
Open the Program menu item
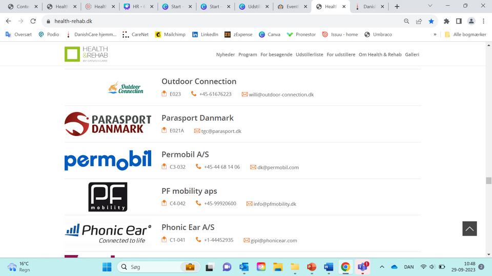(248, 55)
